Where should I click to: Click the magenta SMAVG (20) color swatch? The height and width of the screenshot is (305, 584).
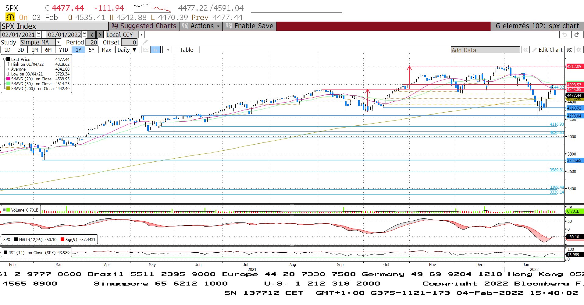coord(8,79)
